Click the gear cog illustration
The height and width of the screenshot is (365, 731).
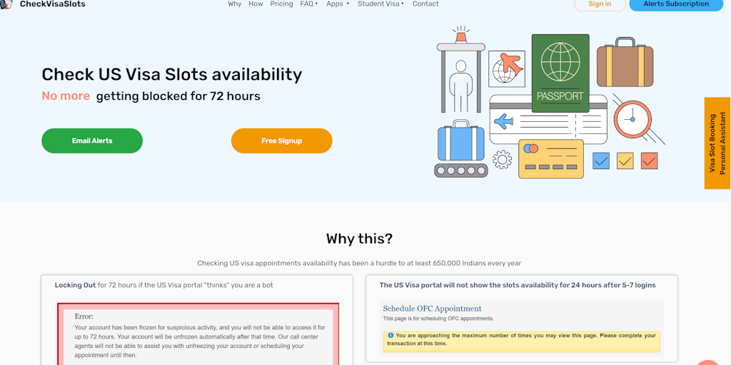502,159
